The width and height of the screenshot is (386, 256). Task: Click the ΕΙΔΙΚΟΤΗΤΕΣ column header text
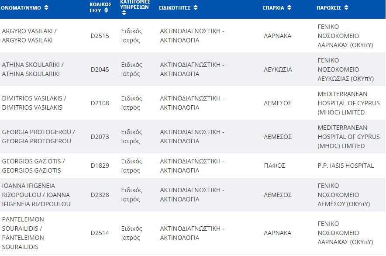(x=176, y=8)
